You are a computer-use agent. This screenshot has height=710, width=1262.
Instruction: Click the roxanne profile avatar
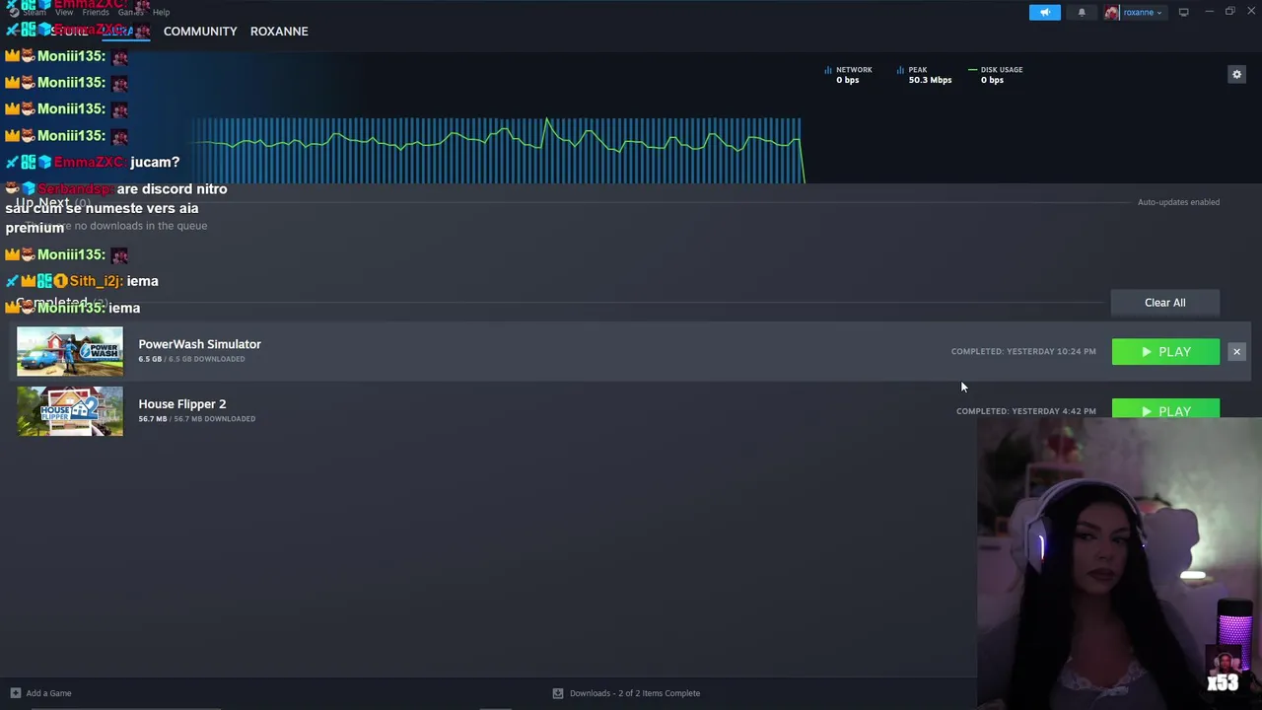tap(1112, 12)
